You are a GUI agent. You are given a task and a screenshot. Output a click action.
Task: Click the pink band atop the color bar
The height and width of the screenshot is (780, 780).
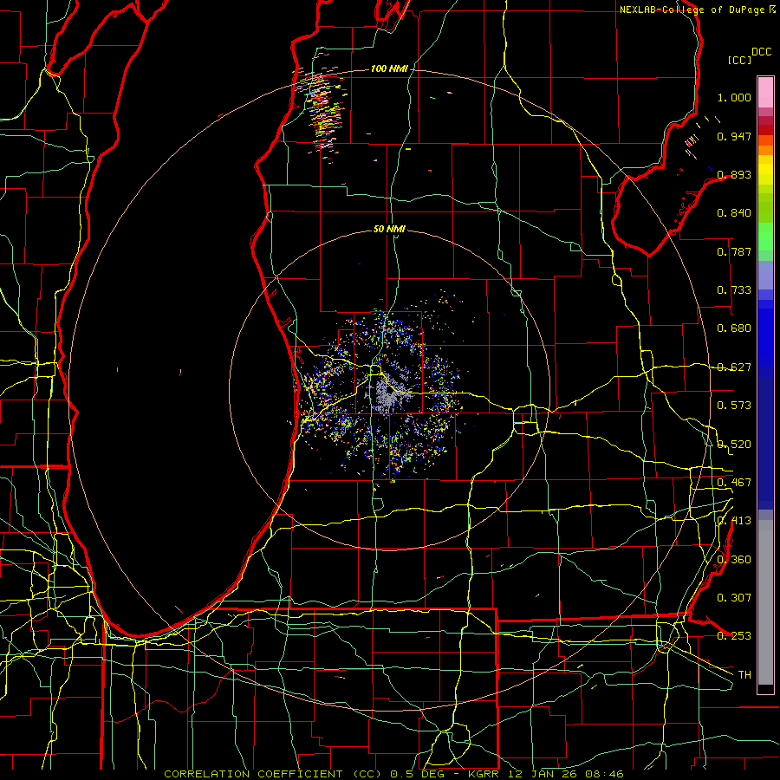(x=765, y=92)
